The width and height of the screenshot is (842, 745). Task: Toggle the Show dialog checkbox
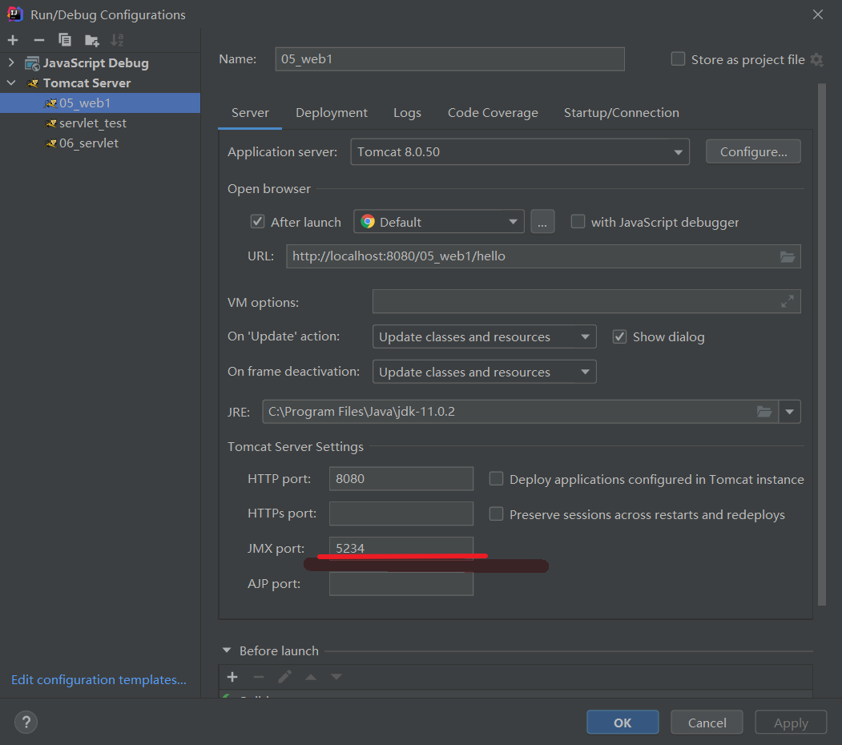[x=620, y=336]
